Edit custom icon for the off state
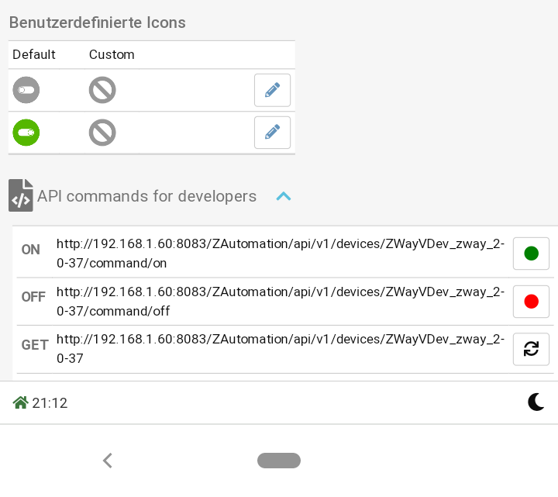The image size is (558, 497). tap(272, 91)
